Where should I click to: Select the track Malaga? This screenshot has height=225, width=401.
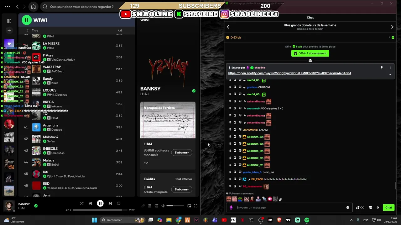point(49,160)
